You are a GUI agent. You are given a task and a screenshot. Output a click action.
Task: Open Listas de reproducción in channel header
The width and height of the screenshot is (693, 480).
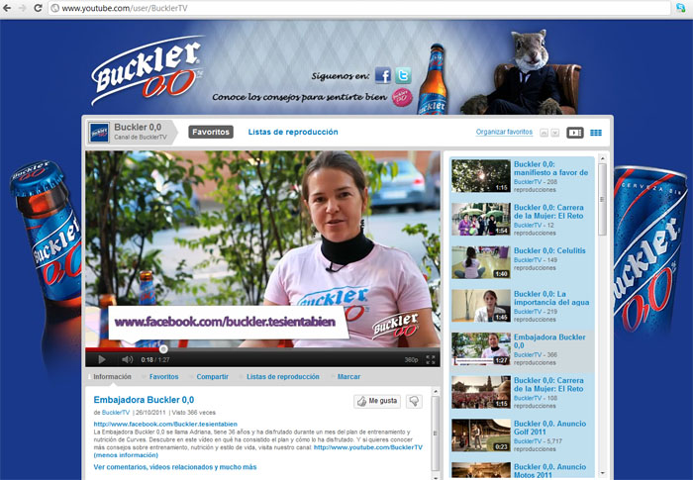293,132
